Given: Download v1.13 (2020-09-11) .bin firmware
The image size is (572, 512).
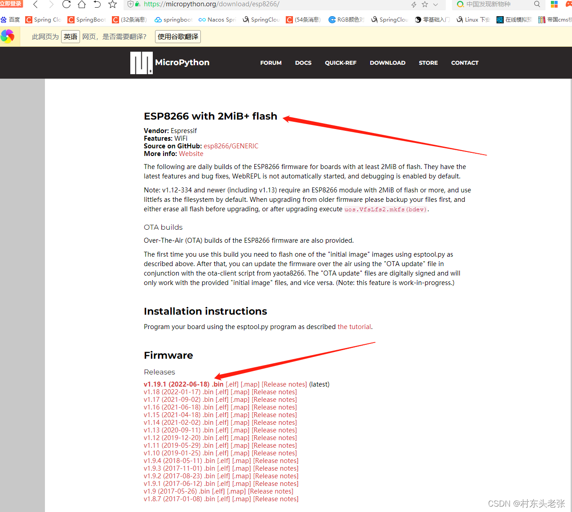Looking at the screenshot, I should pos(178,430).
